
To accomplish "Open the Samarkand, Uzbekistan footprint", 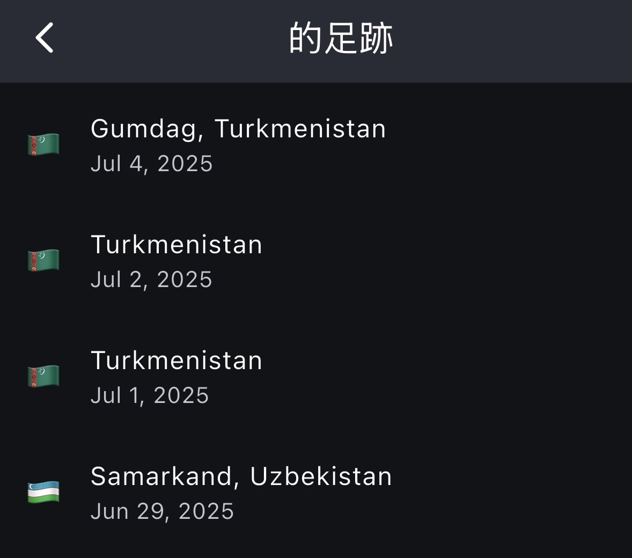I will (241, 477).
